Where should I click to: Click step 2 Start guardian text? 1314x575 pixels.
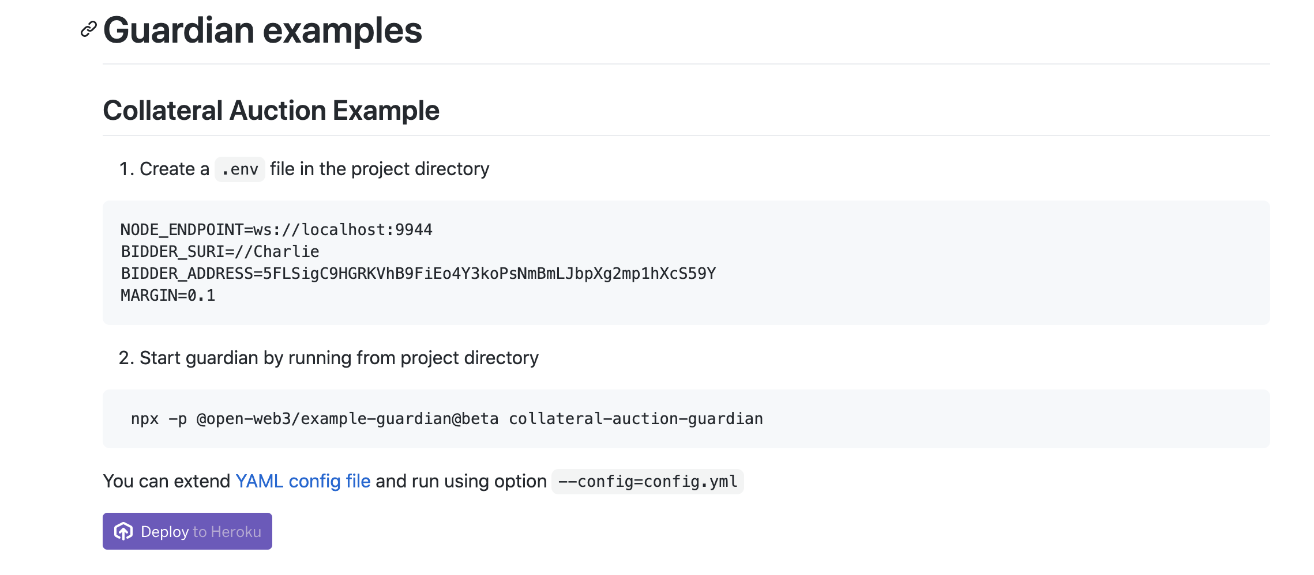tap(329, 358)
